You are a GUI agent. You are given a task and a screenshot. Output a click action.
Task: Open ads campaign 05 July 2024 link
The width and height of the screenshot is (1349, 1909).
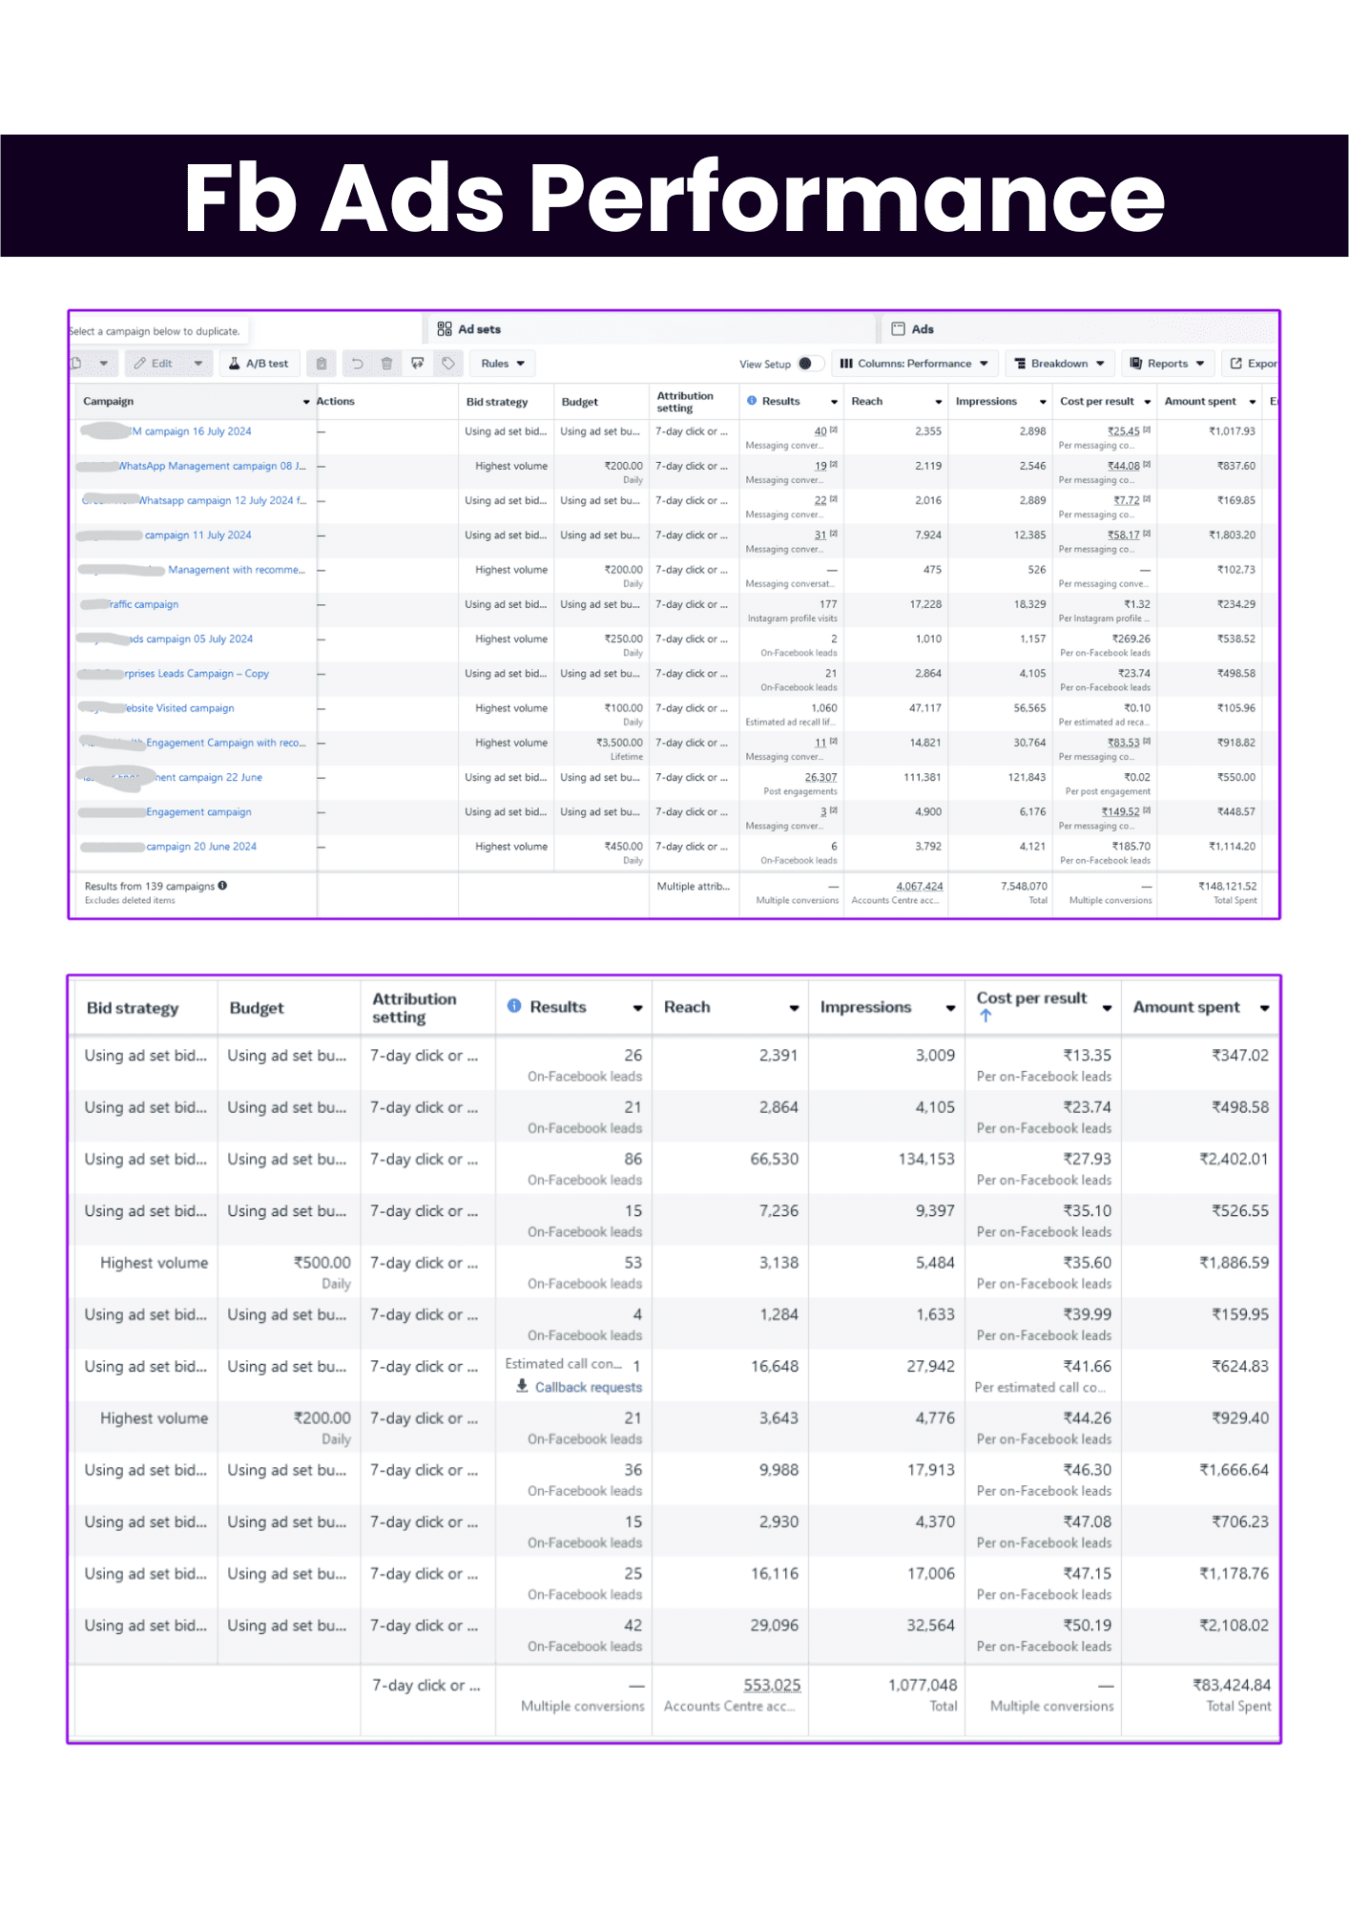pyautogui.click(x=191, y=640)
